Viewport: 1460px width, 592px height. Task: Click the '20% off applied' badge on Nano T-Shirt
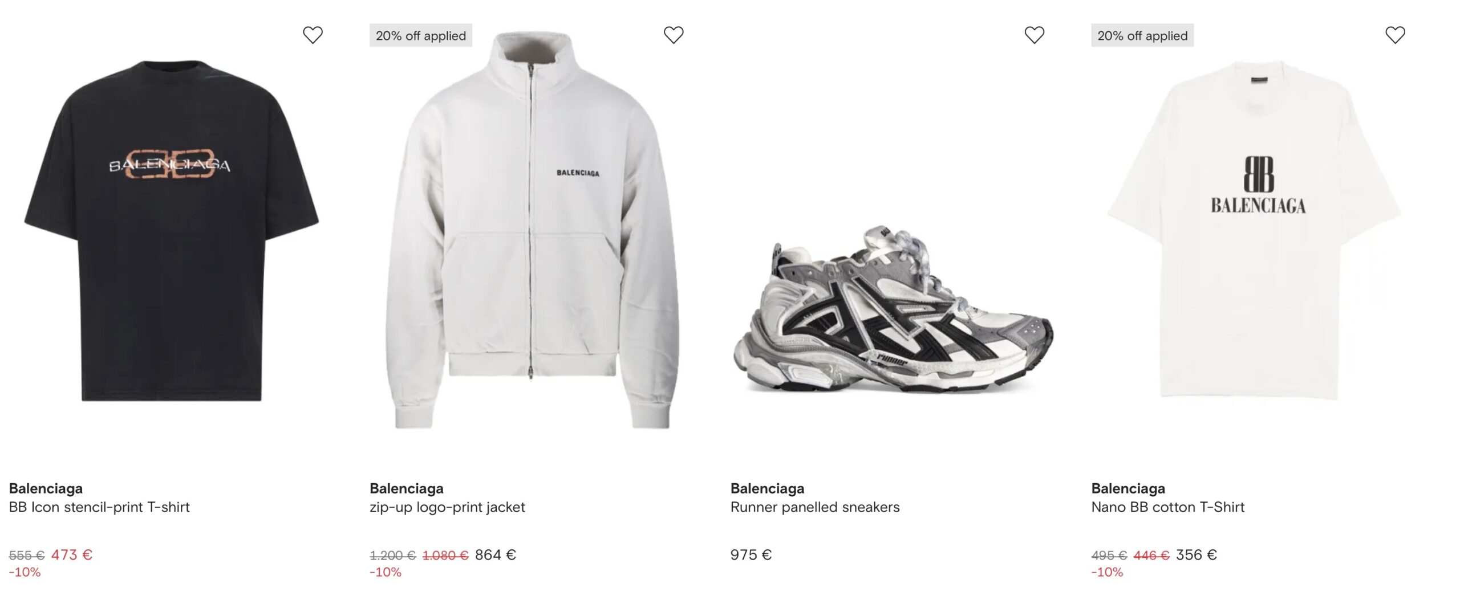[x=1142, y=35]
